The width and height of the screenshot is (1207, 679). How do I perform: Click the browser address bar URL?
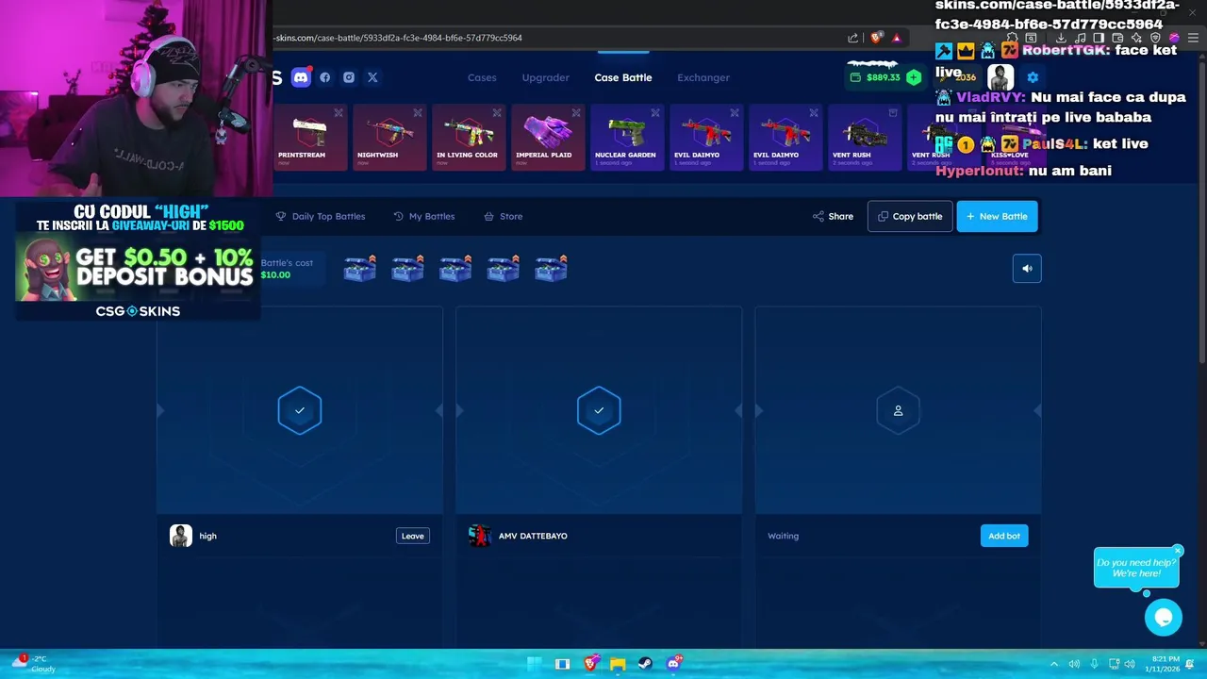click(398, 38)
